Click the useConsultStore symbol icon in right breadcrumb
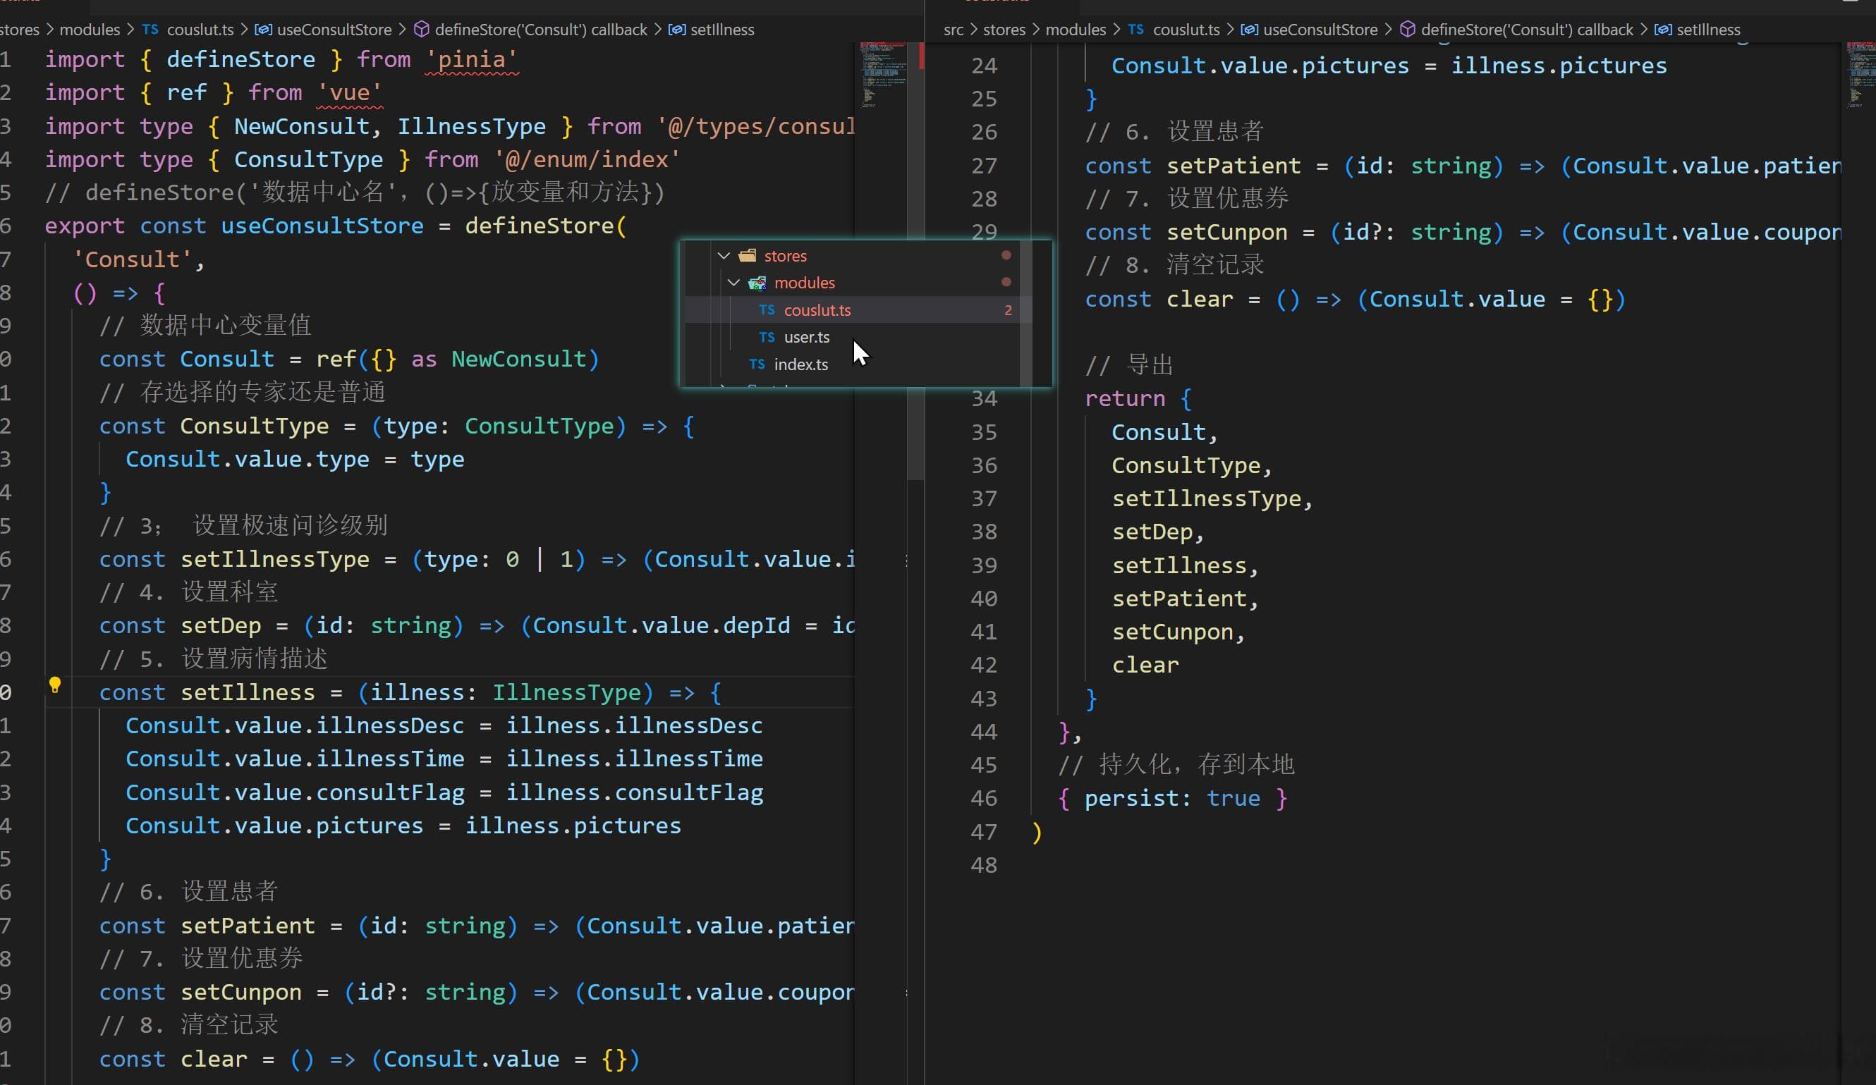 (1249, 30)
